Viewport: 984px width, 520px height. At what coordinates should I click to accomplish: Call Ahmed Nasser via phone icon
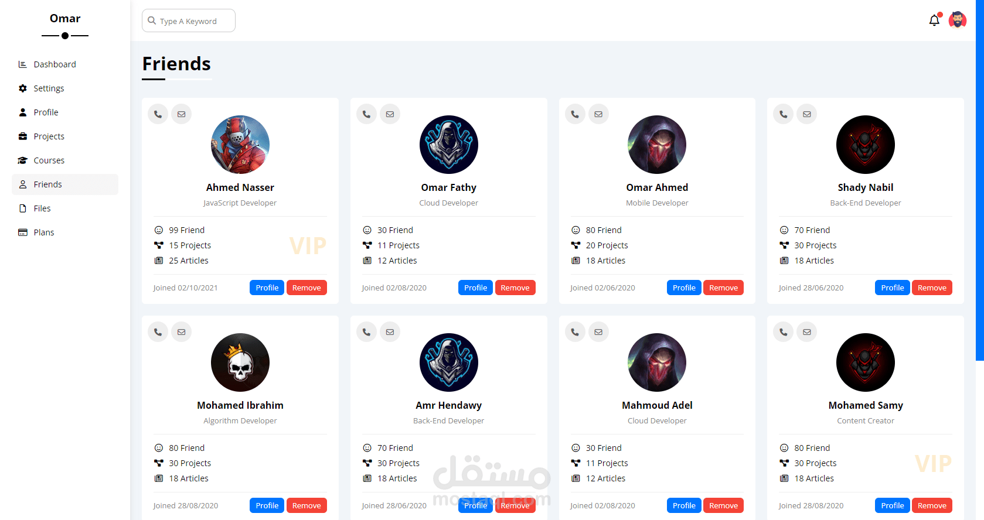(x=158, y=114)
